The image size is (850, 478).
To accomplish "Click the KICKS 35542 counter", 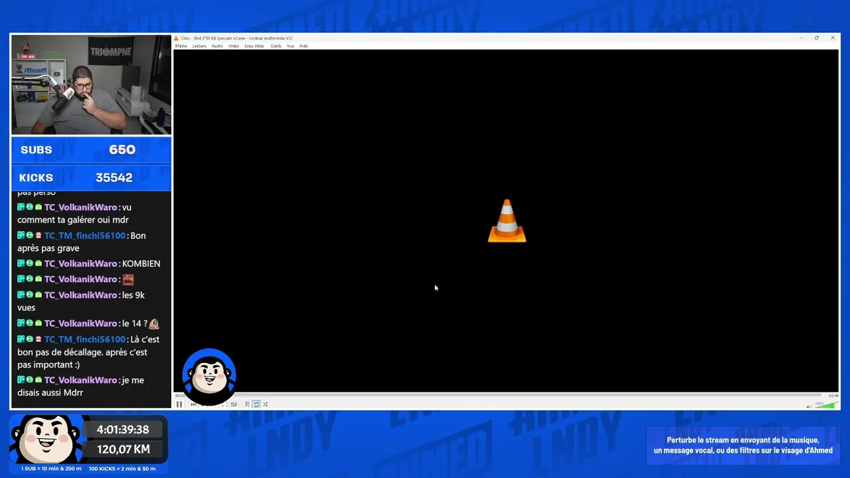I will click(x=91, y=178).
